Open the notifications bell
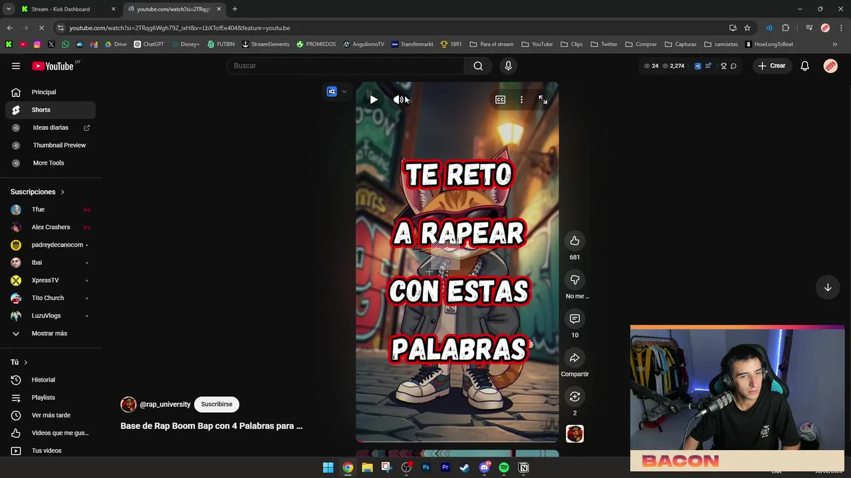Screen dimensions: 851x478 pos(804,66)
